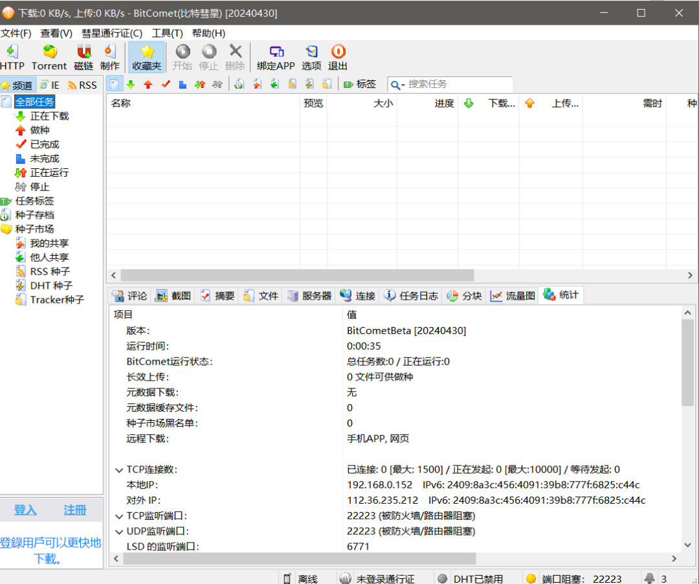
Task: Collapse the TCP连接数 row
Action: pos(119,470)
